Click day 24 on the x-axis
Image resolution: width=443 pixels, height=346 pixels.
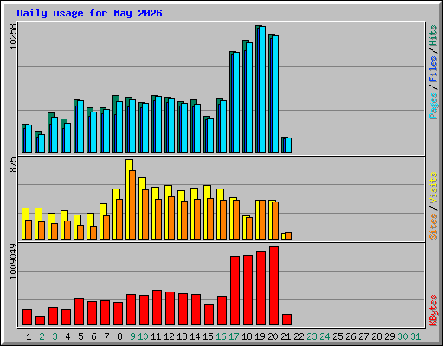pyautogui.click(x=324, y=336)
